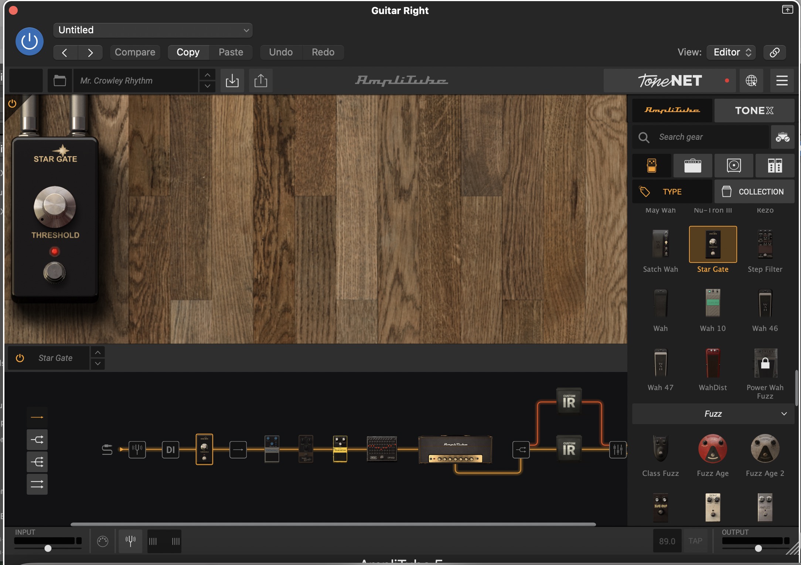
Task: Select previous gear with up chevron
Action: pos(98,352)
